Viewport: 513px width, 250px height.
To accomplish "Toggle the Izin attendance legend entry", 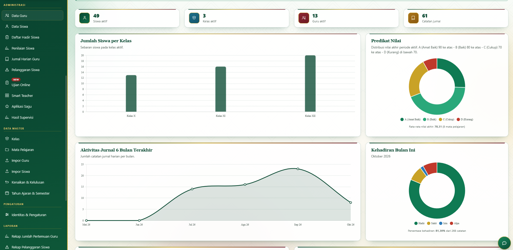I will [x=443, y=223].
